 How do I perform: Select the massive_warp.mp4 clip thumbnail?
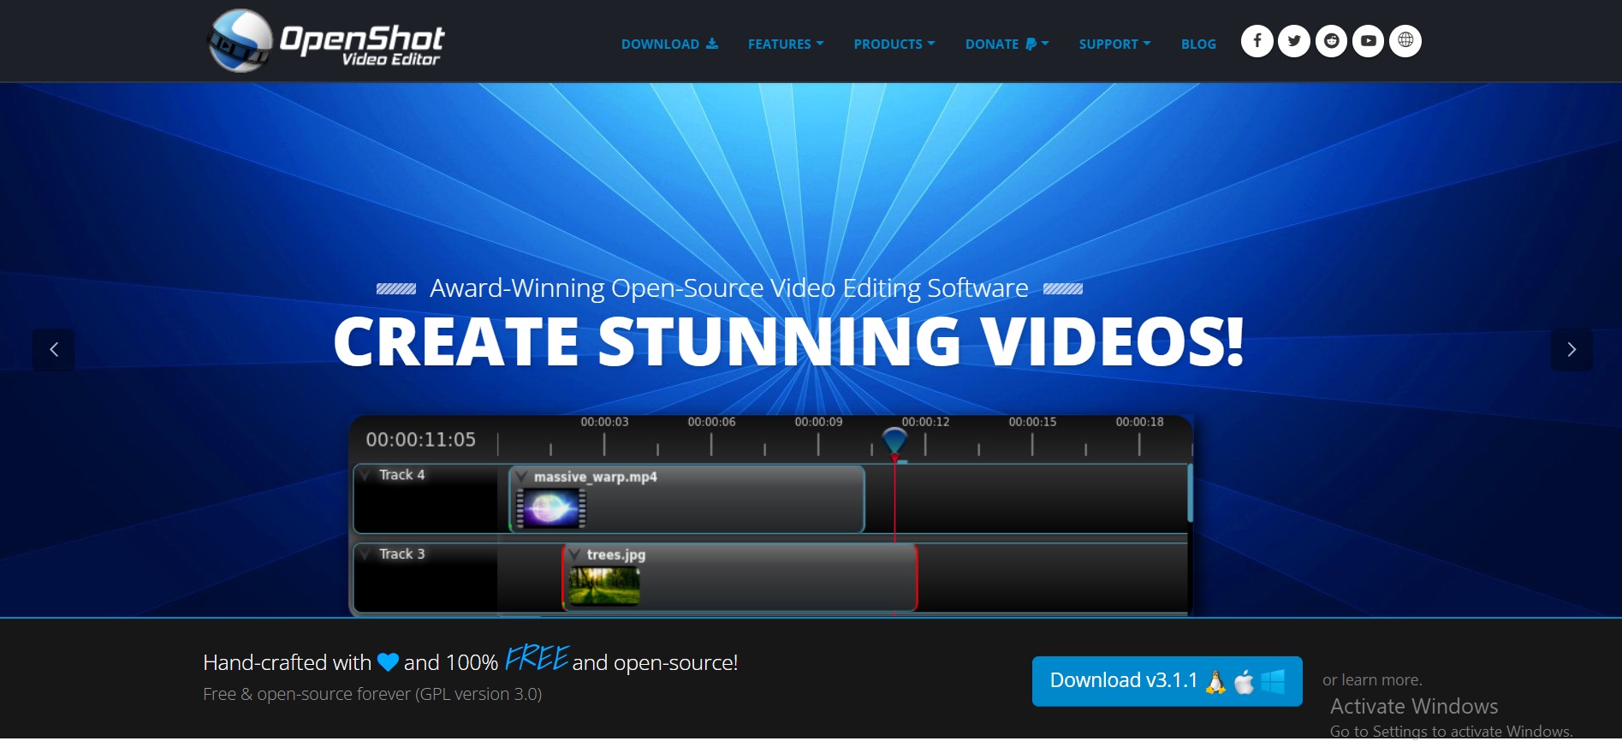[x=551, y=508]
